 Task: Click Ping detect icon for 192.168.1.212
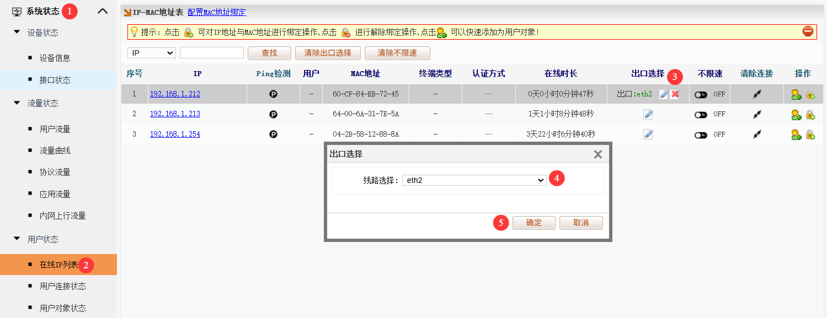(x=273, y=94)
